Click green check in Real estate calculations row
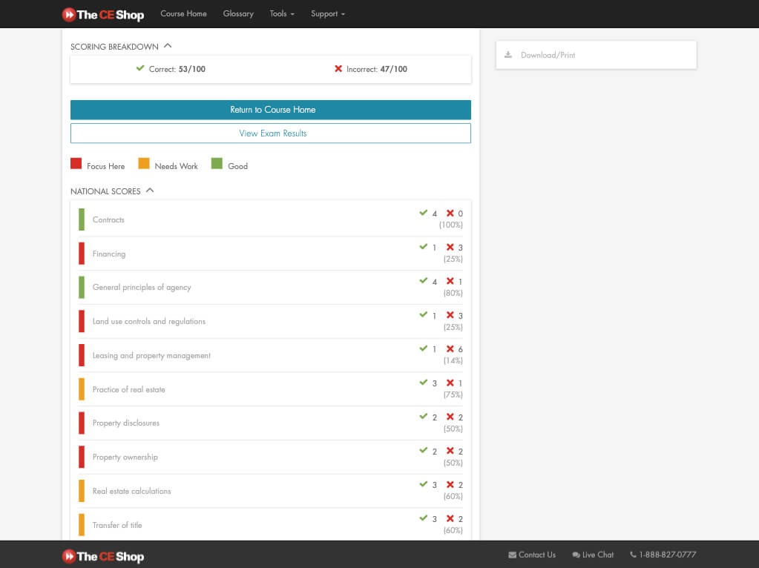 point(424,484)
